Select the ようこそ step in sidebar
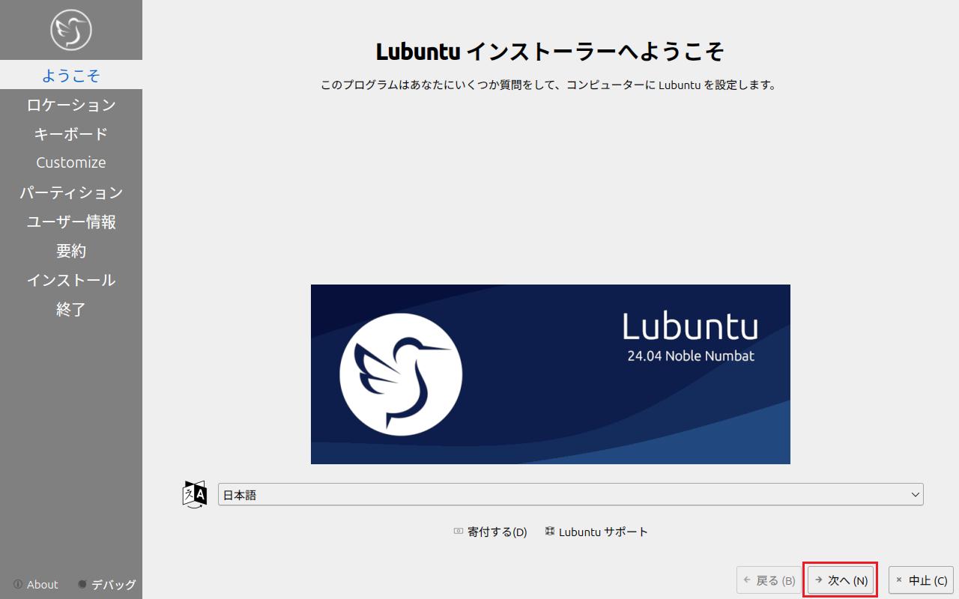Screen dimensions: 959x599 tap(71, 75)
